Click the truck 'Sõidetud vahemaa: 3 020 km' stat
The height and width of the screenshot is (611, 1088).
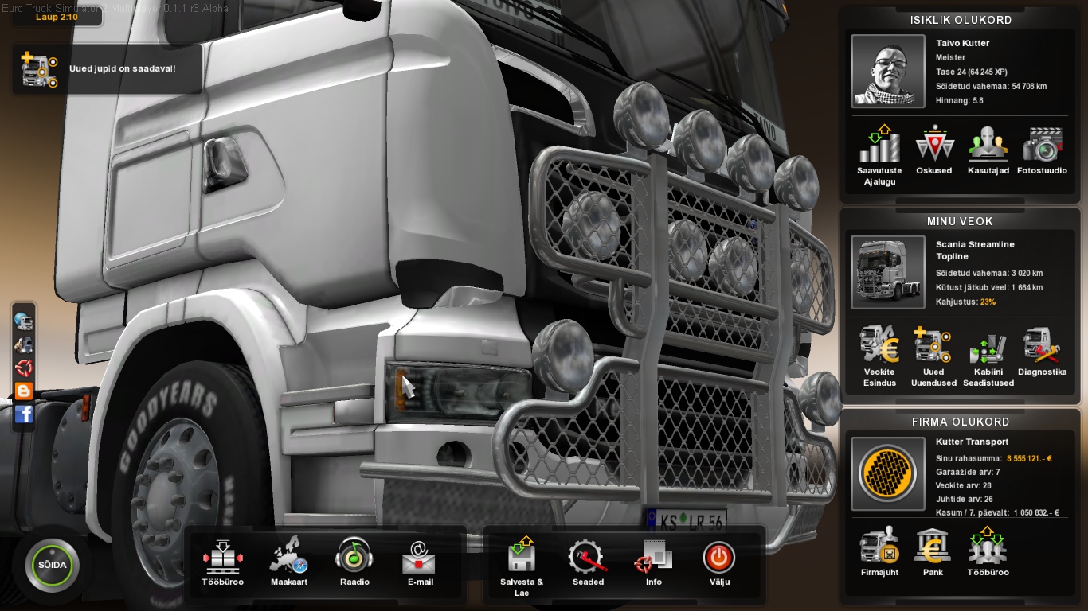pos(989,273)
